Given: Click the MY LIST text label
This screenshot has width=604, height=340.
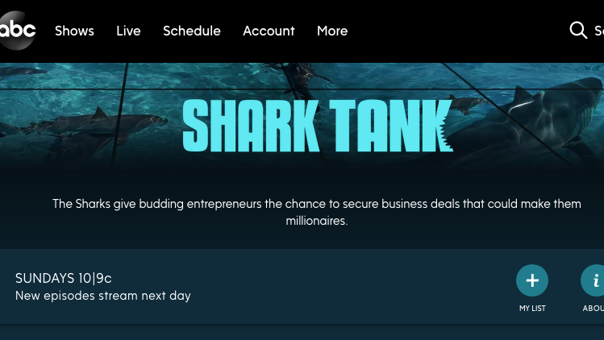Looking at the screenshot, I should (532, 308).
